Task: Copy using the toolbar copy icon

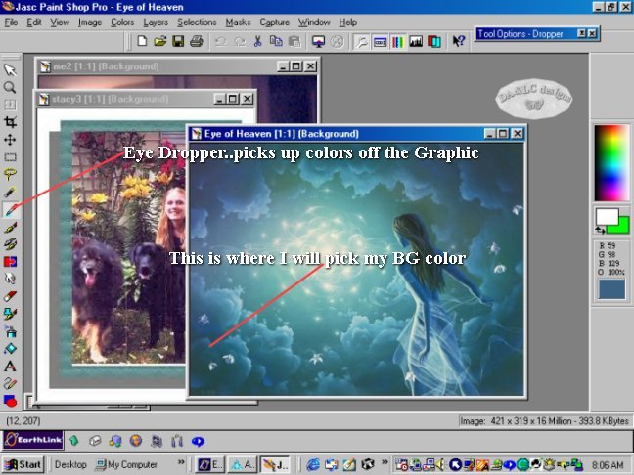Action: (276, 41)
